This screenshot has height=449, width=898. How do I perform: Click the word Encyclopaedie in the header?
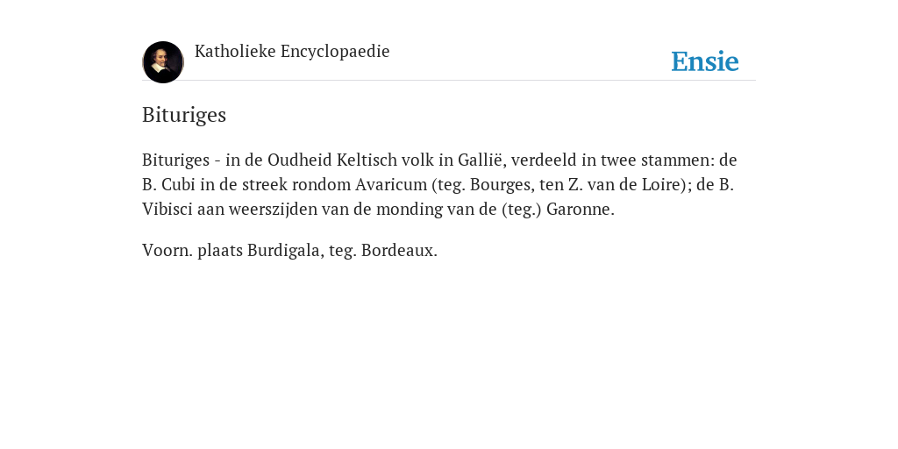[x=335, y=52]
